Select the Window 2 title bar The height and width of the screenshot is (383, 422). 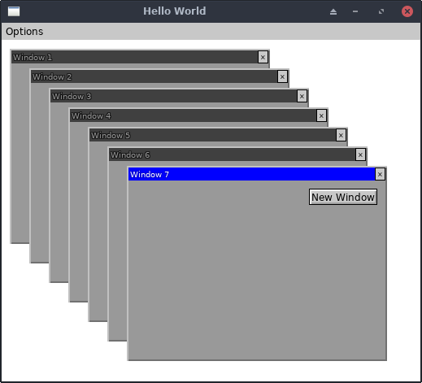click(x=154, y=76)
